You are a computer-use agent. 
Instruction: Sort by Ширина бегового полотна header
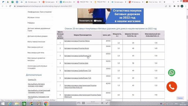pos(132,35)
